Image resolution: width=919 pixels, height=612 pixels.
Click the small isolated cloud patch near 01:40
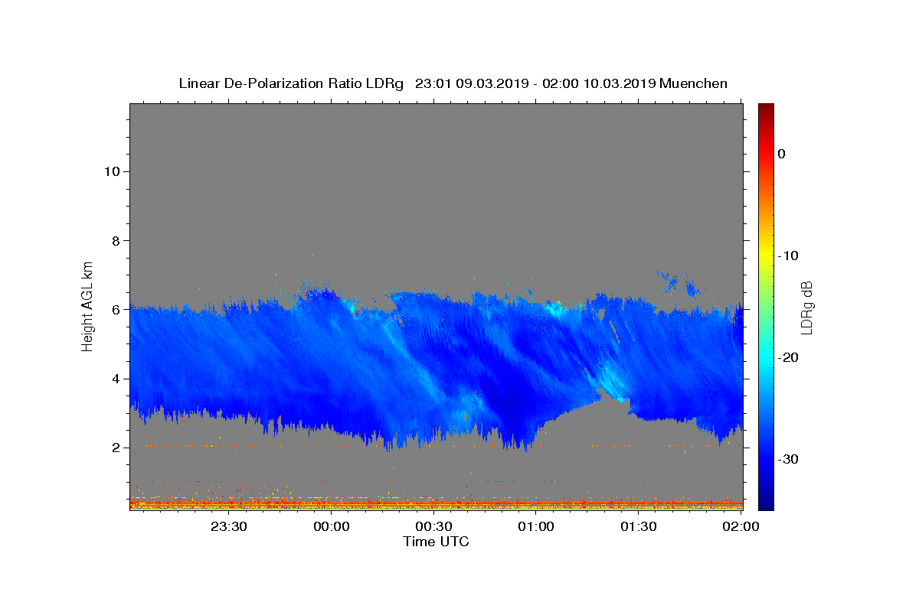pyautogui.click(x=680, y=284)
